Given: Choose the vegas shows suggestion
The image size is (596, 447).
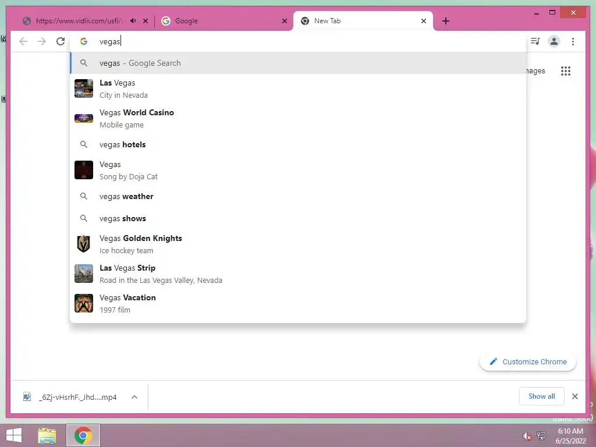Looking at the screenshot, I should (298, 218).
